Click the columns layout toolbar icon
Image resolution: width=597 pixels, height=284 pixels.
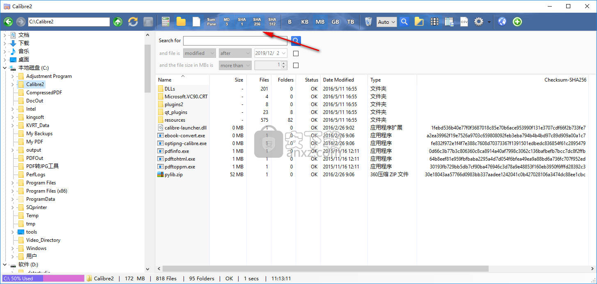(x=449, y=22)
